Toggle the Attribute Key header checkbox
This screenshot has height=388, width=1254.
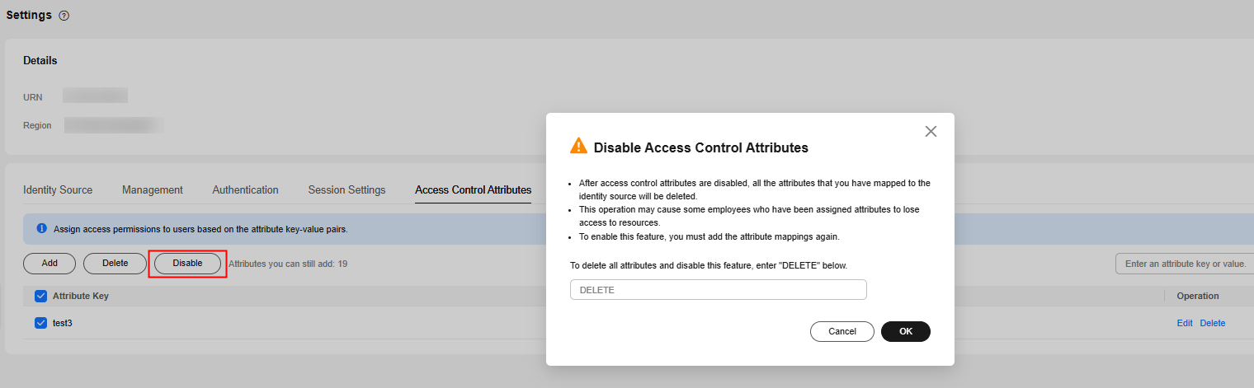[x=40, y=296]
